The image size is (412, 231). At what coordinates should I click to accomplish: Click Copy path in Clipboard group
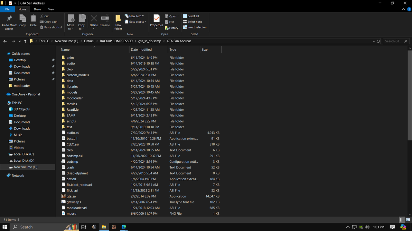[x=49, y=22]
